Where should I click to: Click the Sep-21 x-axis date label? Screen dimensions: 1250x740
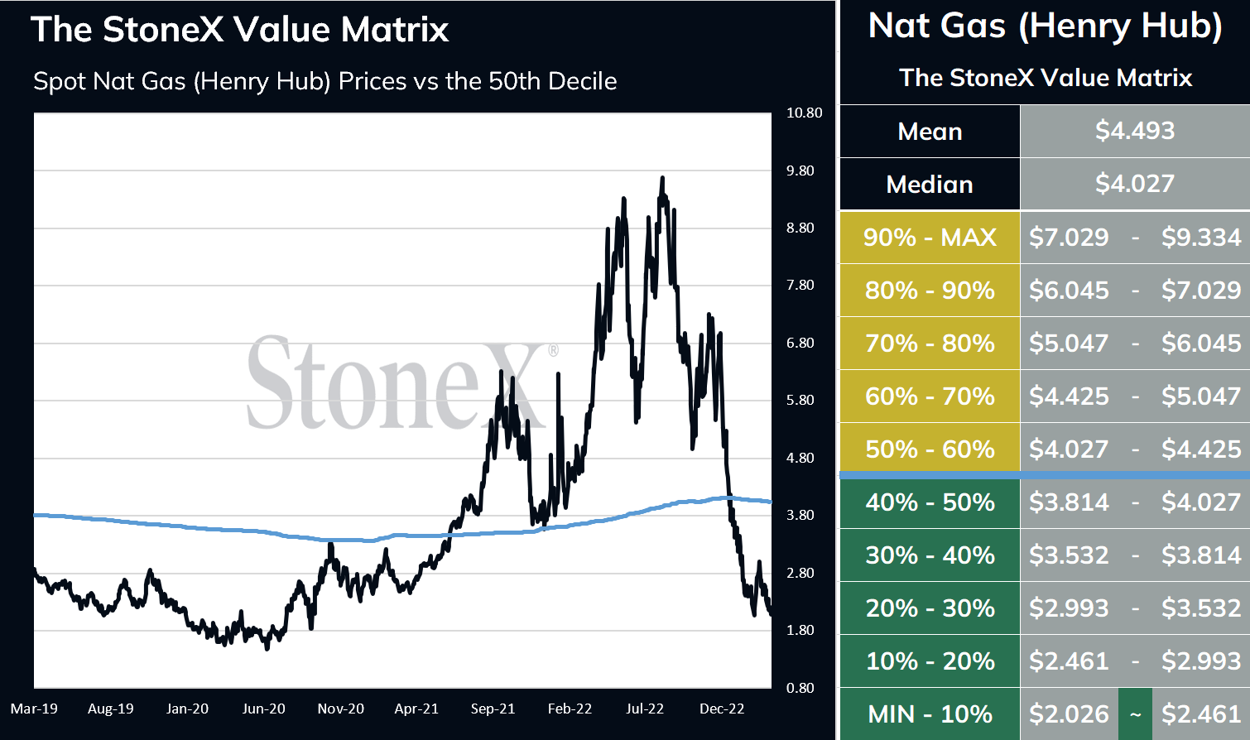point(493,709)
